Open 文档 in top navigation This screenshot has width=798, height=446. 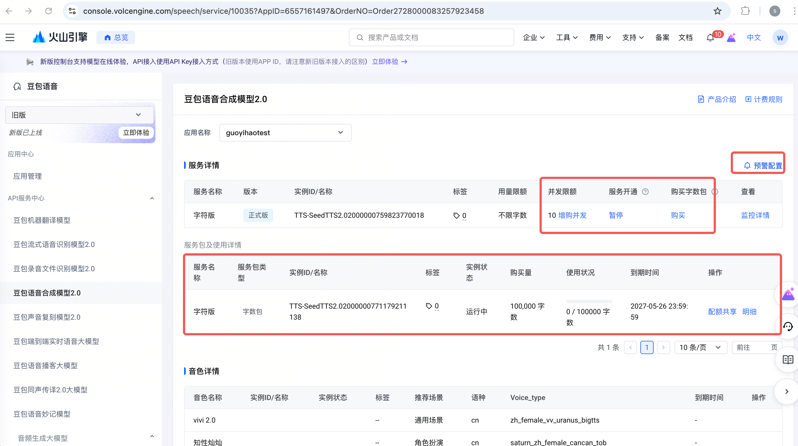(x=685, y=37)
